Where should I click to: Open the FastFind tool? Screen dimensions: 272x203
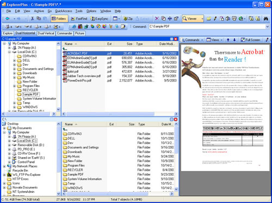[79, 18]
